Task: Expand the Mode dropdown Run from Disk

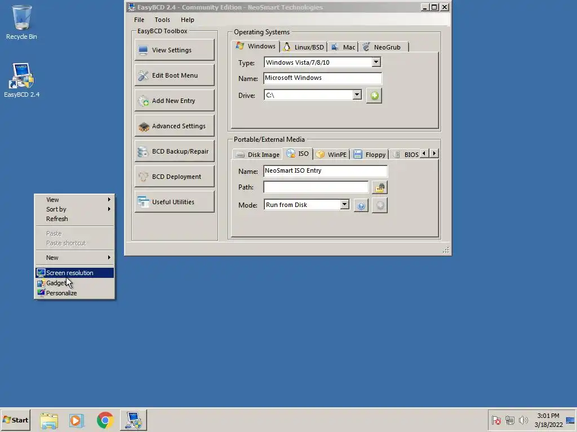Action: coord(344,205)
